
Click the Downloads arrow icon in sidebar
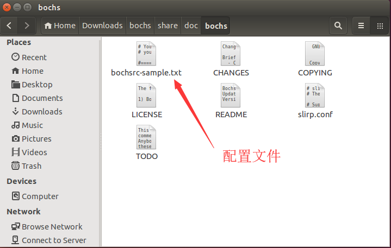pyautogui.click(x=15, y=111)
